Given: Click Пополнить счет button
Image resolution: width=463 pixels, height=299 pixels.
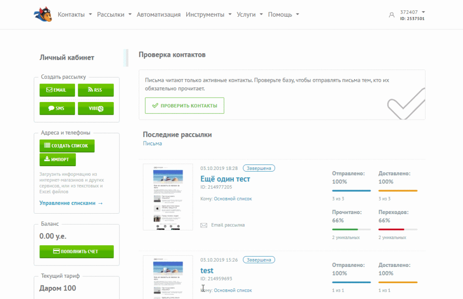Looking at the screenshot, I should point(76,252).
